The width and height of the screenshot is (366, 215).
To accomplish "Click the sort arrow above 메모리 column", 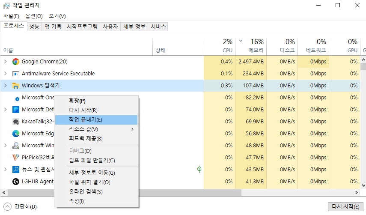I will pos(241,41).
